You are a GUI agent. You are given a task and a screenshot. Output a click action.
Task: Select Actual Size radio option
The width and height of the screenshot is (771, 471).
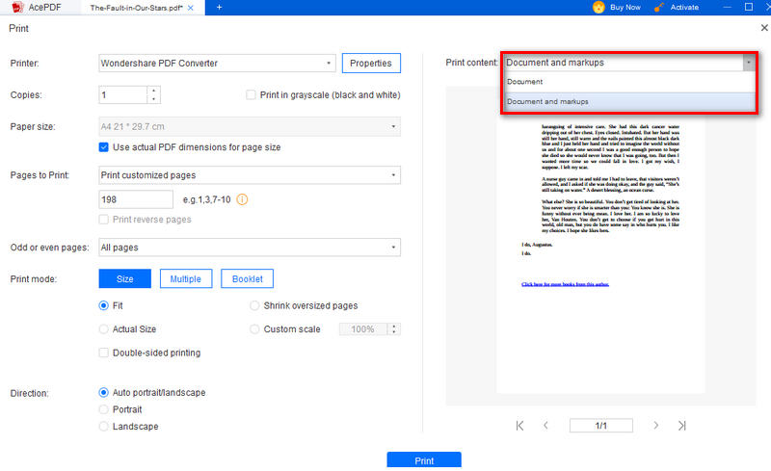[104, 328]
